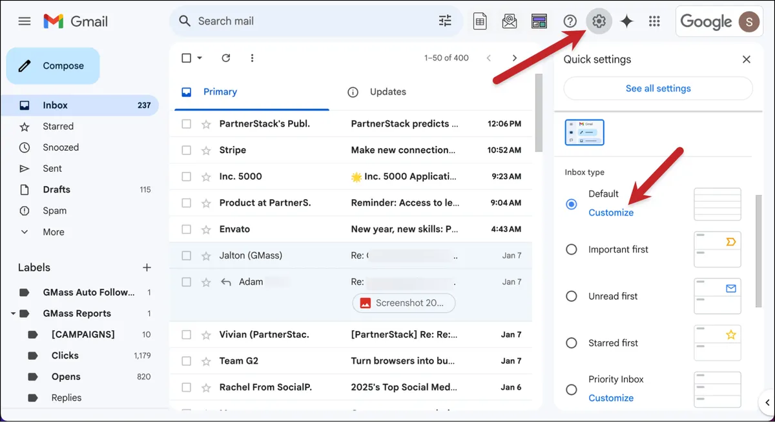
Task: Select the PartnerStack's Publ. email checkbox
Action: click(x=186, y=123)
